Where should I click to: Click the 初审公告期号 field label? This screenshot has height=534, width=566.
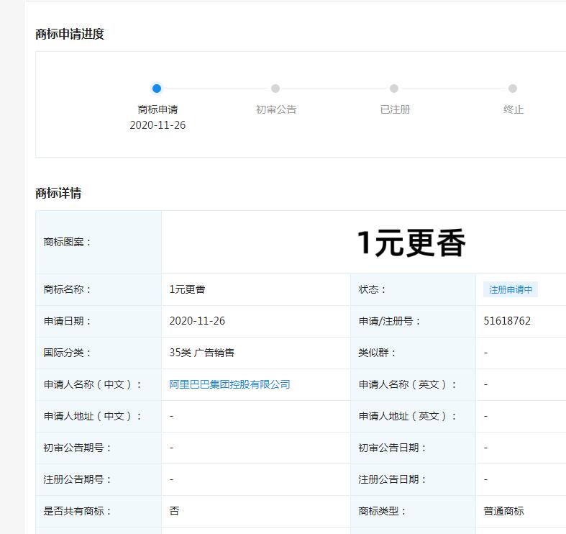click(x=77, y=448)
